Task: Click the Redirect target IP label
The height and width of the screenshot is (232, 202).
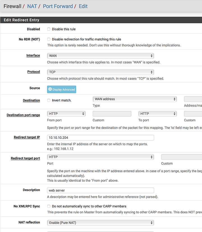Action: point(27,137)
